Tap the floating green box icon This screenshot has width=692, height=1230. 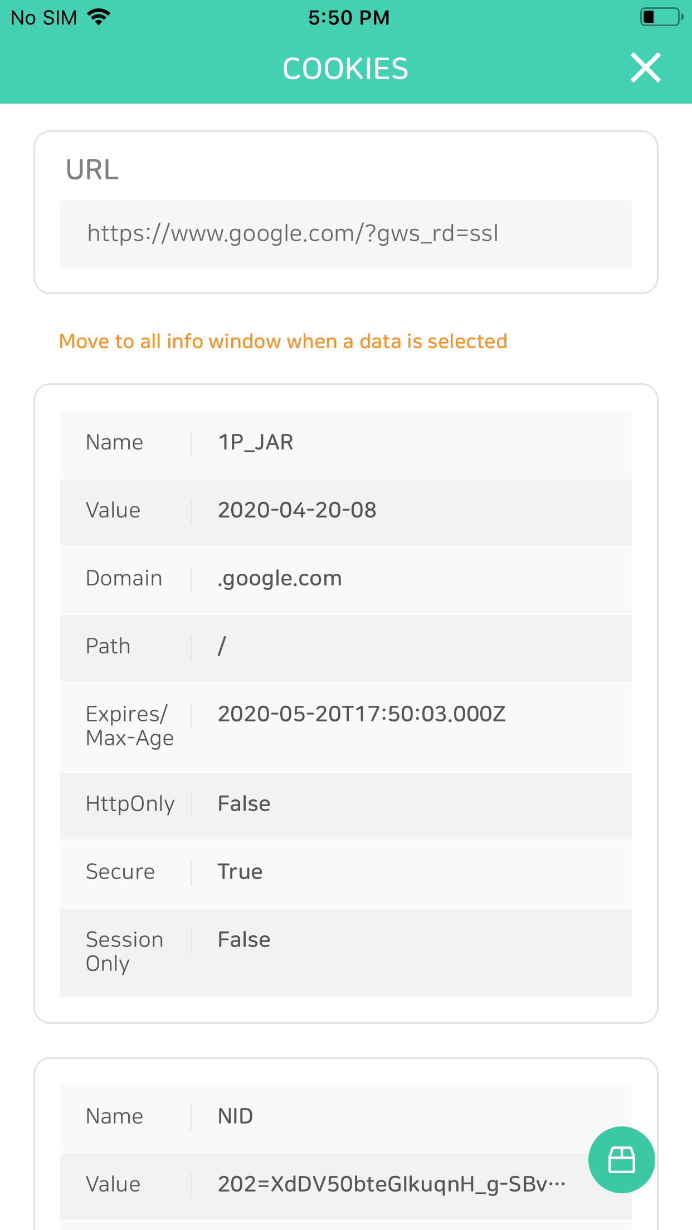pos(622,1160)
